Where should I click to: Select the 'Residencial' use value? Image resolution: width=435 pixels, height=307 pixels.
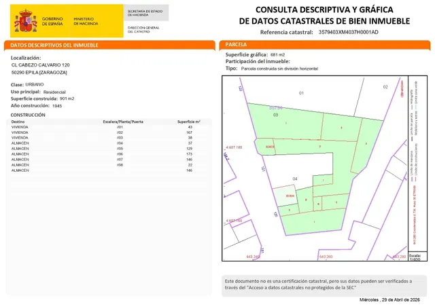[x=54, y=92]
